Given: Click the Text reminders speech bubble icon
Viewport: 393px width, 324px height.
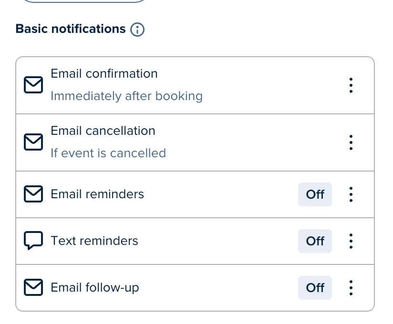Looking at the screenshot, I should click(x=33, y=241).
